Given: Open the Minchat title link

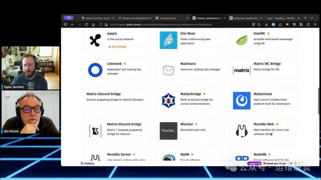Looking at the screenshot, I should [x=186, y=124].
